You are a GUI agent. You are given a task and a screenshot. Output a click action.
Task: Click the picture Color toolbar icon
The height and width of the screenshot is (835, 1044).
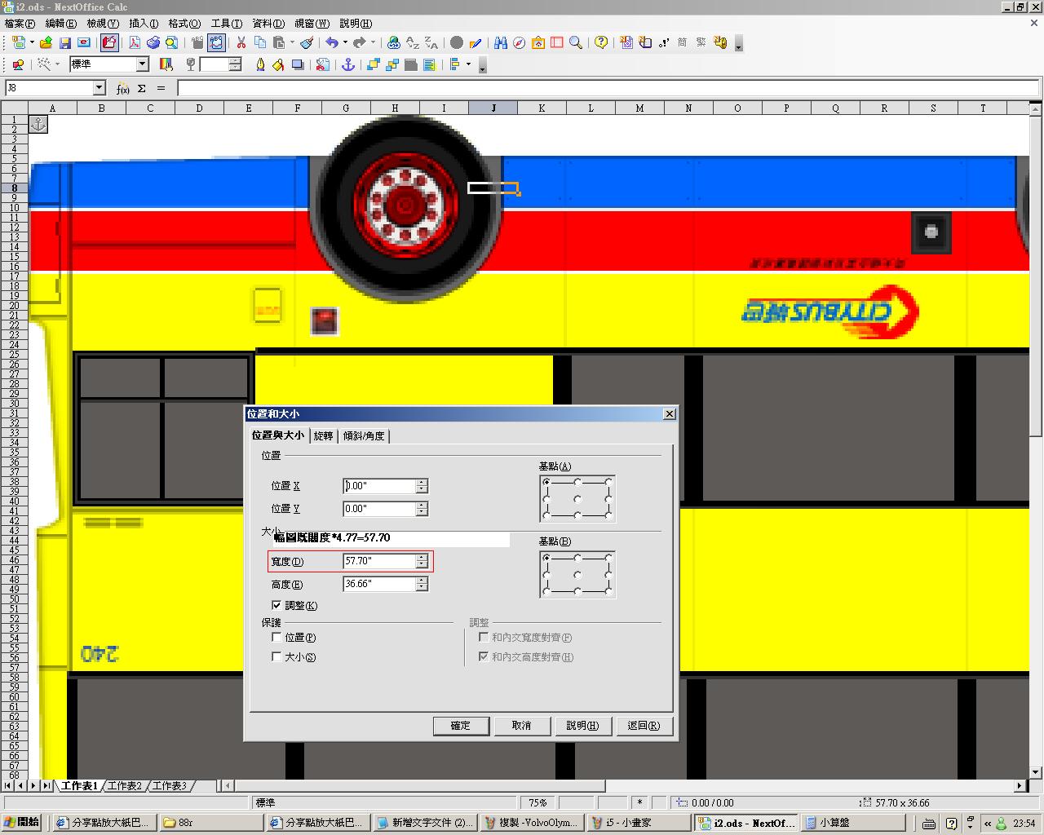click(166, 64)
